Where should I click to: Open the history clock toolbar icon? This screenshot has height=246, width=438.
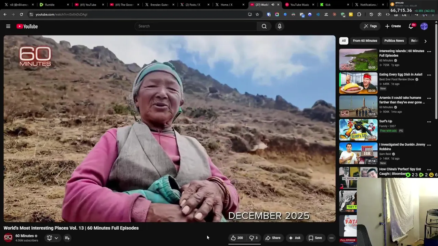click(x=371, y=14)
